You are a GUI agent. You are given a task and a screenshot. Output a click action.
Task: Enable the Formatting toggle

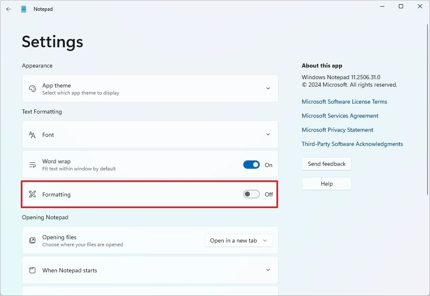tap(251, 194)
